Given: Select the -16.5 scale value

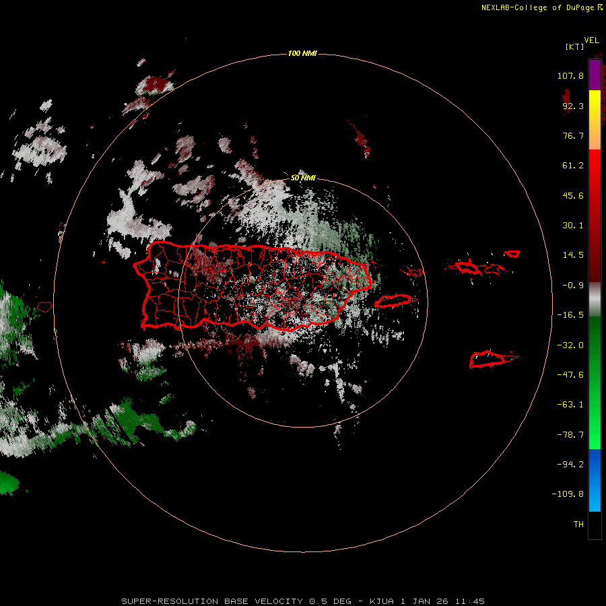Looking at the screenshot, I should (570, 315).
